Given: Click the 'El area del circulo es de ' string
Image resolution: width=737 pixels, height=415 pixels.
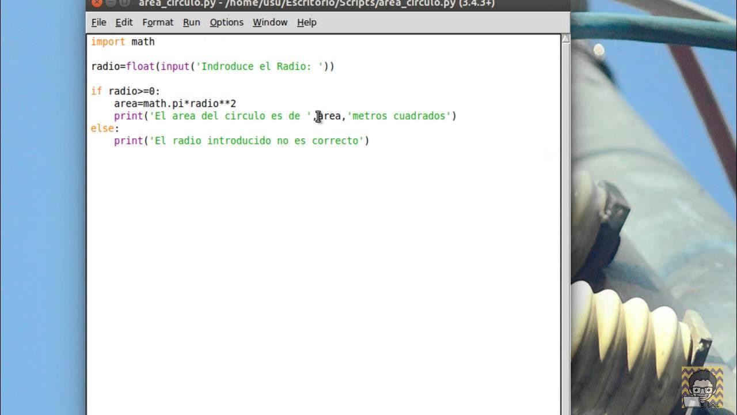Looking at the screenshot, I should [230, 116].
